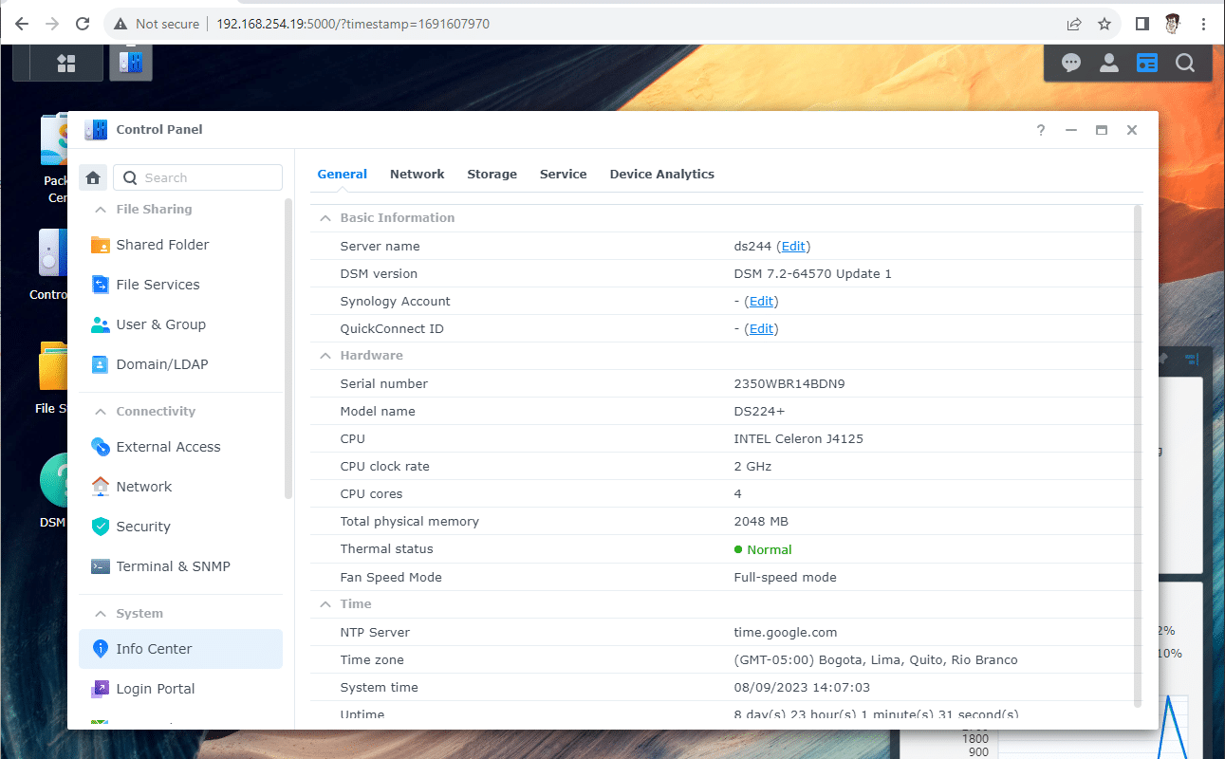Click the sidebar vertical scrollbar

click(x=288, y=348)
